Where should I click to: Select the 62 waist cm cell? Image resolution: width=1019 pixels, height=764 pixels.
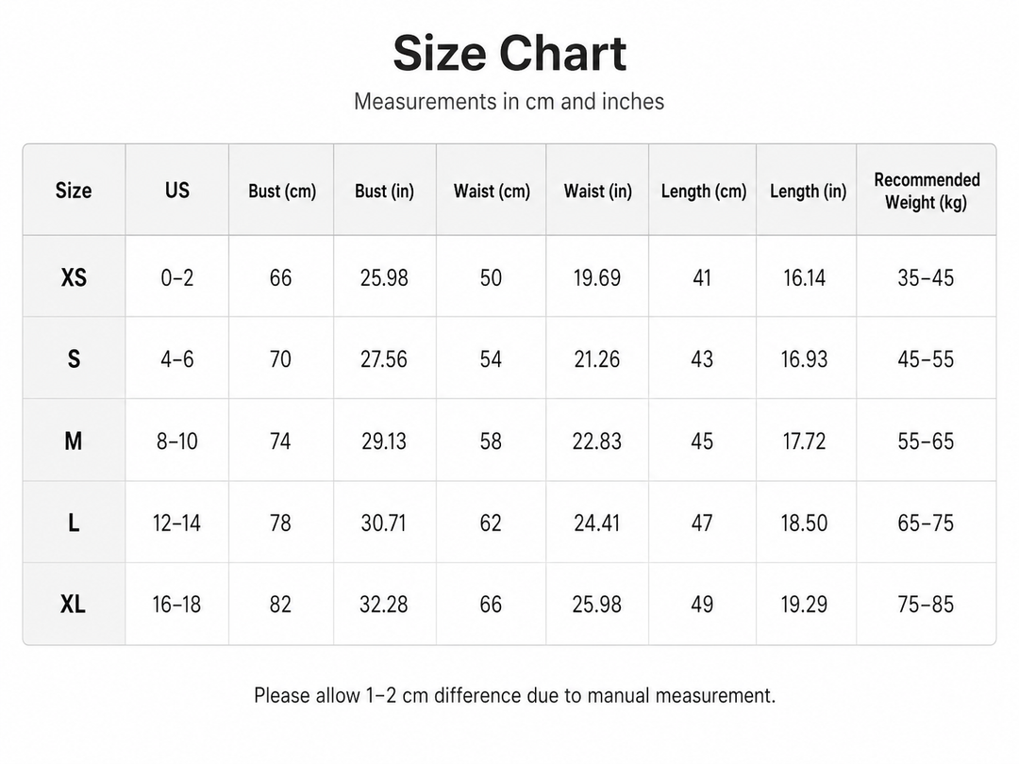tap(491, 523)
